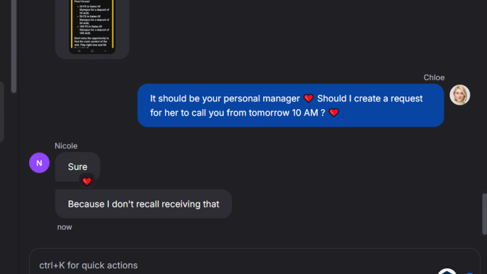Click the heart emoji after "personal manager"
The image size is (487, 274).
[308, 98]
